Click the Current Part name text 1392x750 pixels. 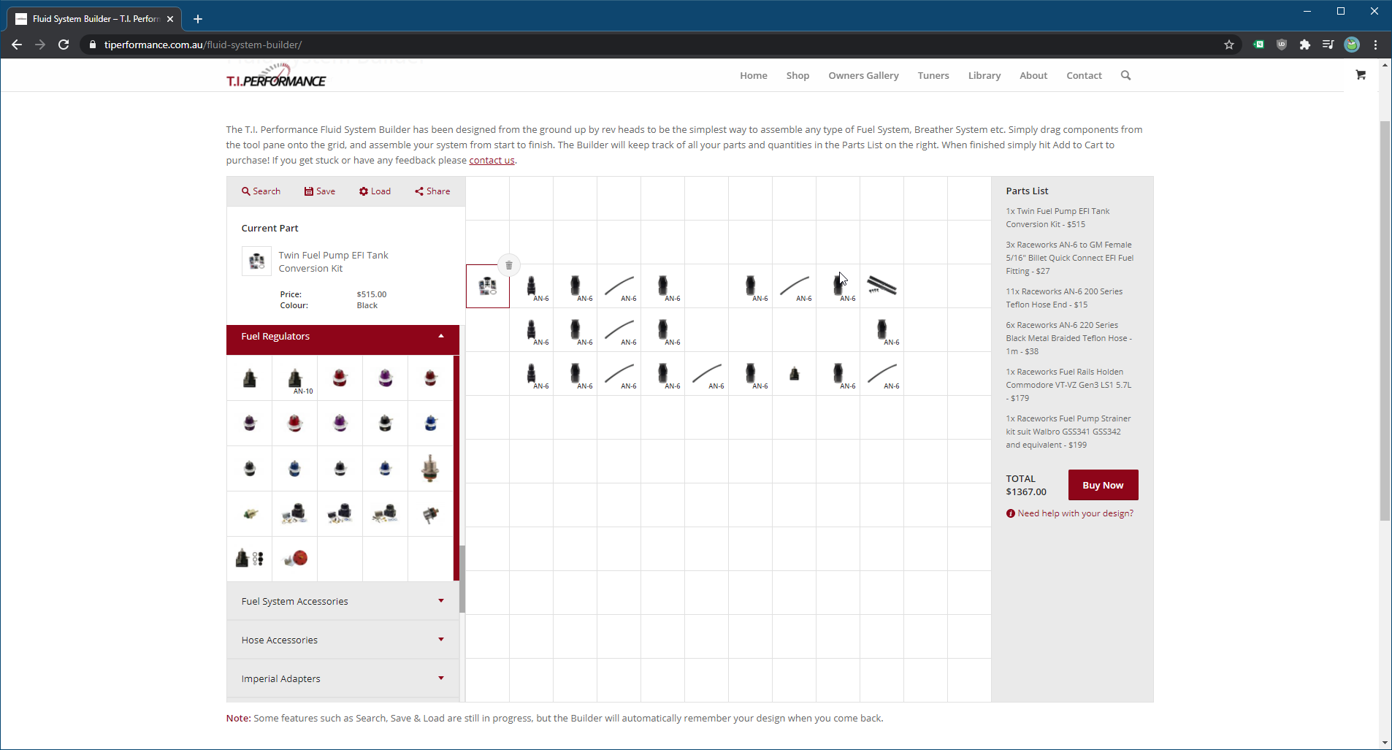click(333, 261)
